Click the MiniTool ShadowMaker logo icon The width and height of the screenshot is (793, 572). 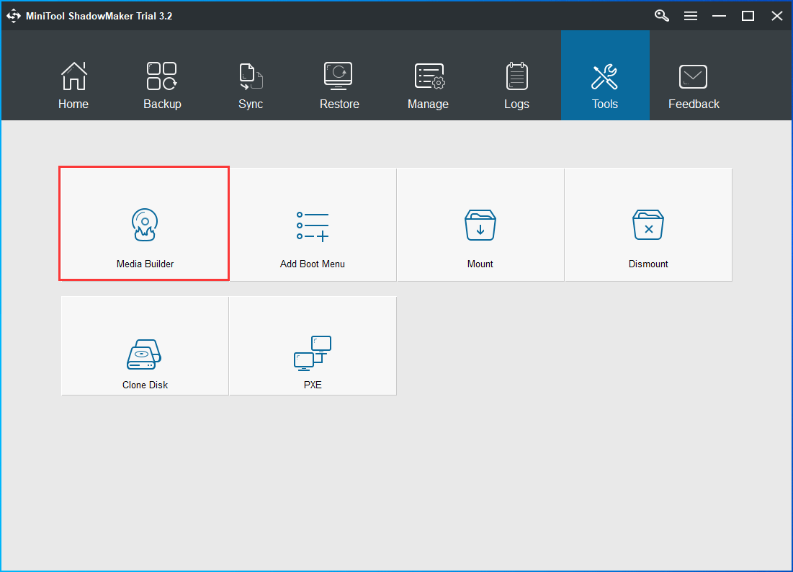pos(14,16)
